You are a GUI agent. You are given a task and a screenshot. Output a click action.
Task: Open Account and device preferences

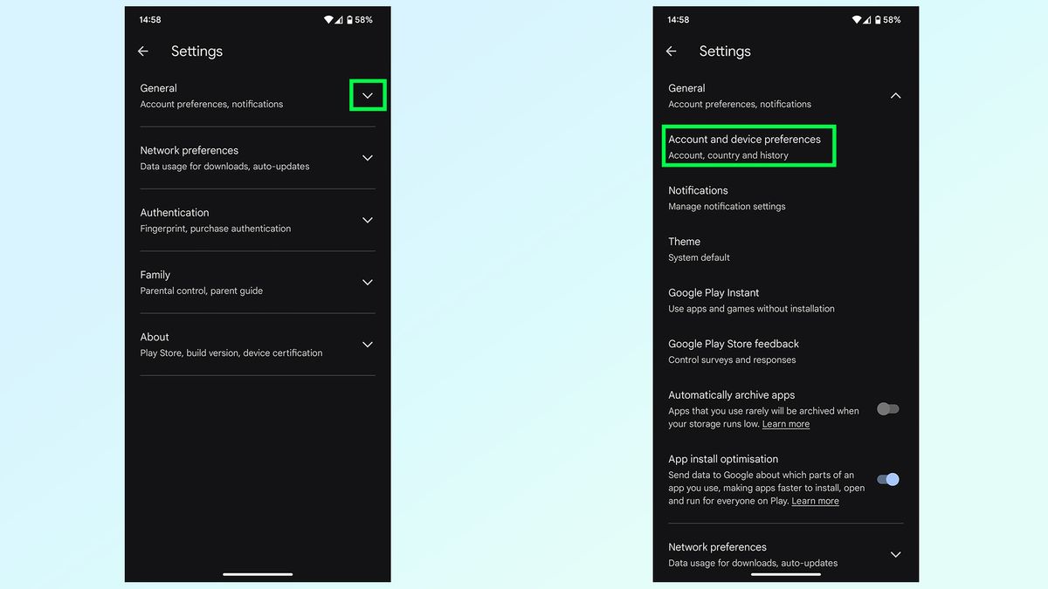coord(749,145)
